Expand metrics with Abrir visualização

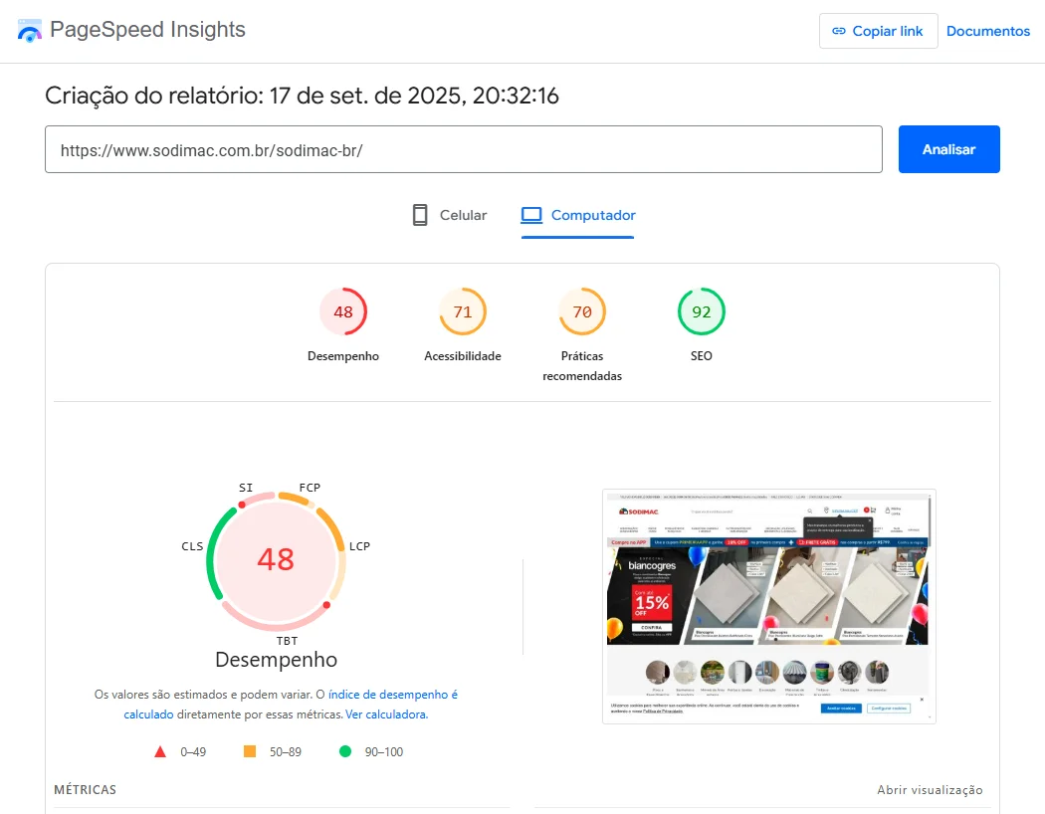point(930,790)
